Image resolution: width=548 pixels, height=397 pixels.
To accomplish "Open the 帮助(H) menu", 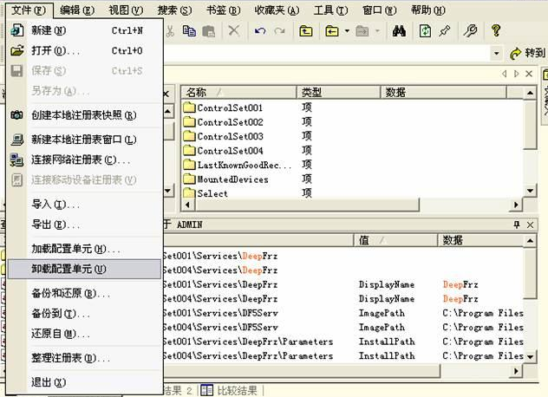I will 428,10.
